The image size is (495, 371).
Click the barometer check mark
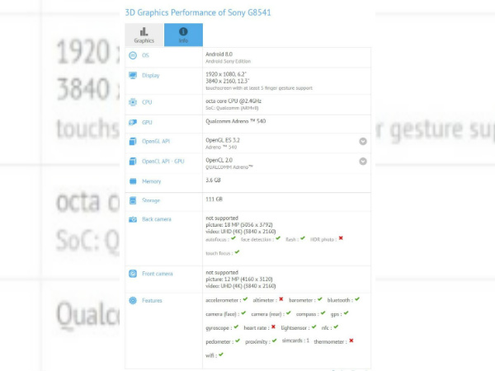(320, 299)
